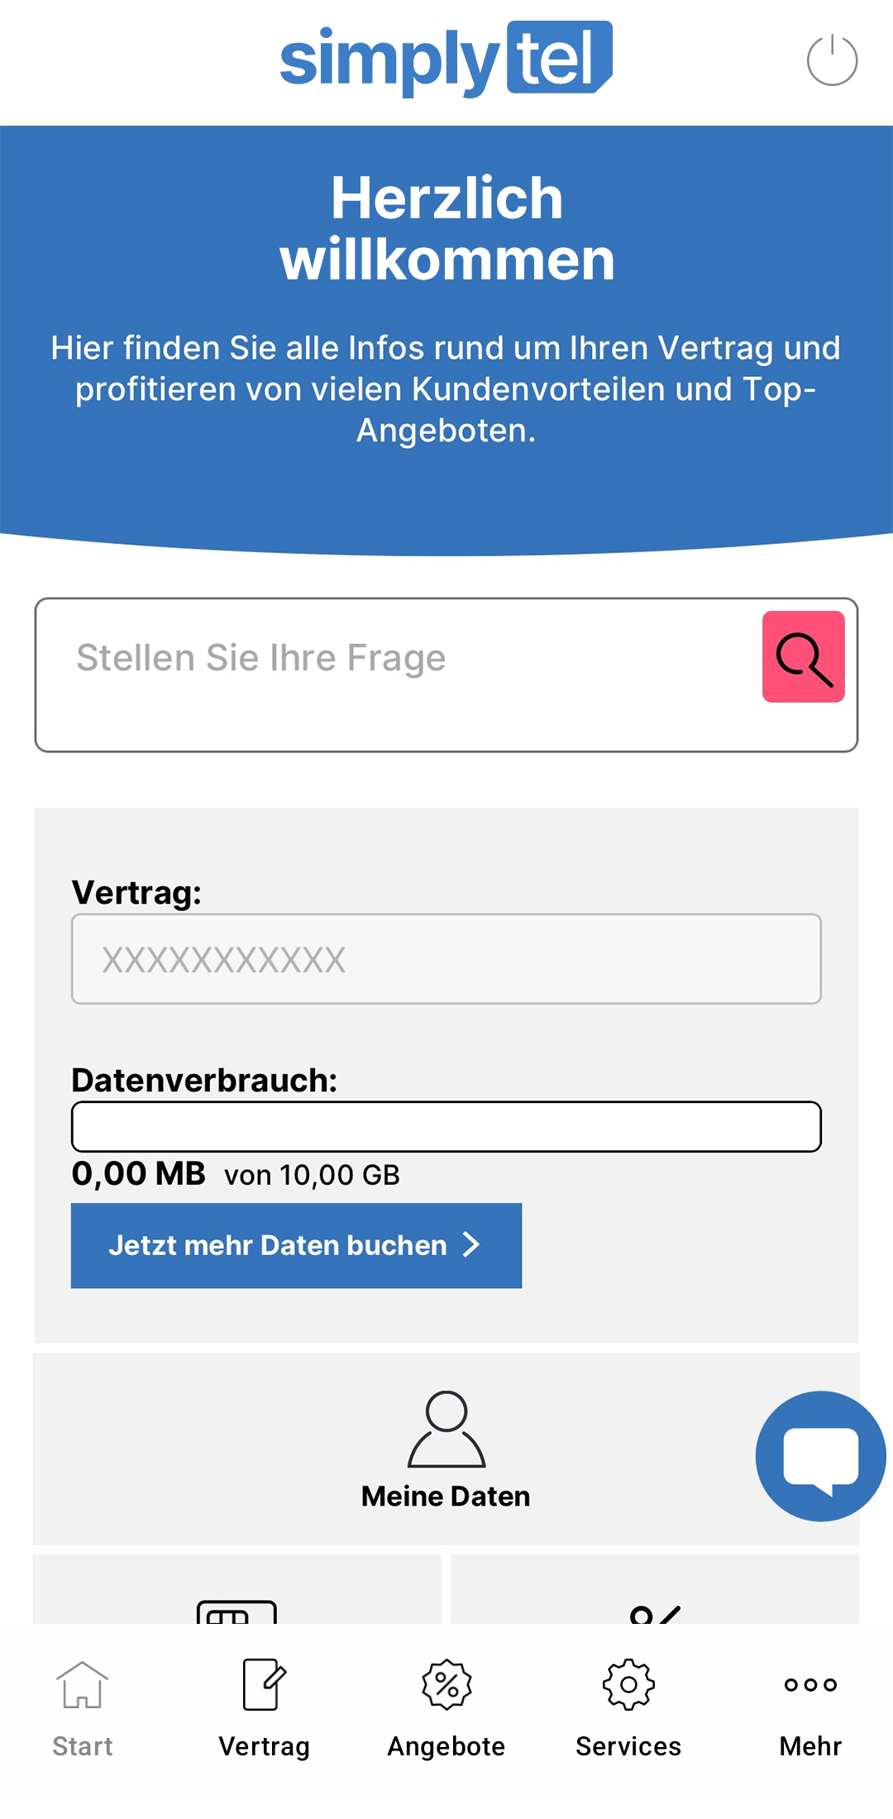Tap the Meine Daten person icon

pyautogui.click(x=446, y=1429)
